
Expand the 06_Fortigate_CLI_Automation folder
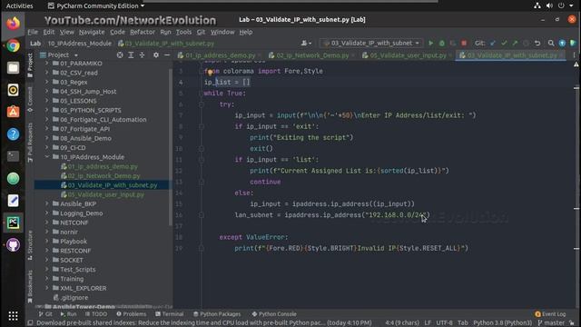[47, 119]
